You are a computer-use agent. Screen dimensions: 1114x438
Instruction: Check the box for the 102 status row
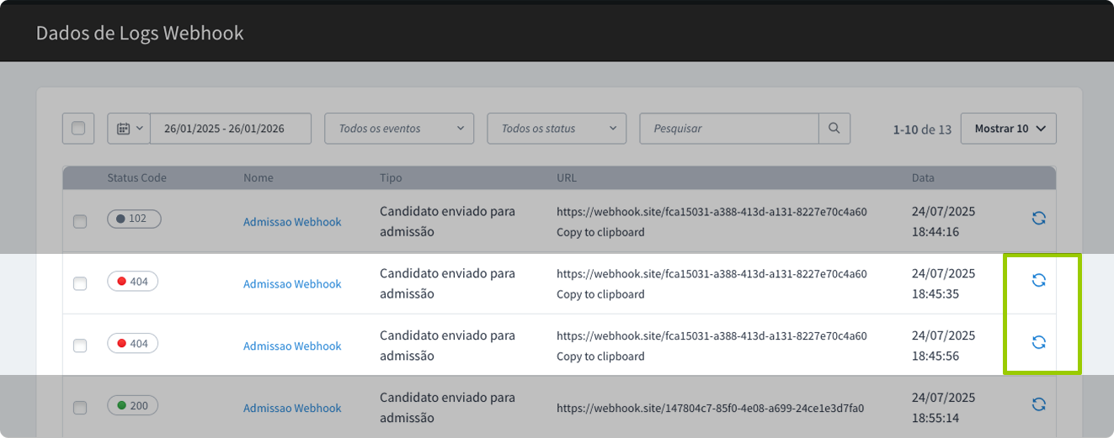pyautogui.click(x=80, y=222)
